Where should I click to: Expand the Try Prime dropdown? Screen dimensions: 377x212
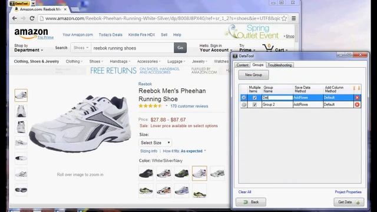point(247,48)
